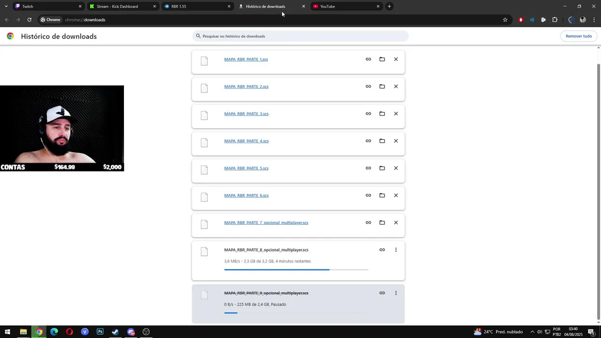The image size is (601, 338).
Task: Open the Chrome downloads bubble in toolbar
Action: click(x=571, y=20)
